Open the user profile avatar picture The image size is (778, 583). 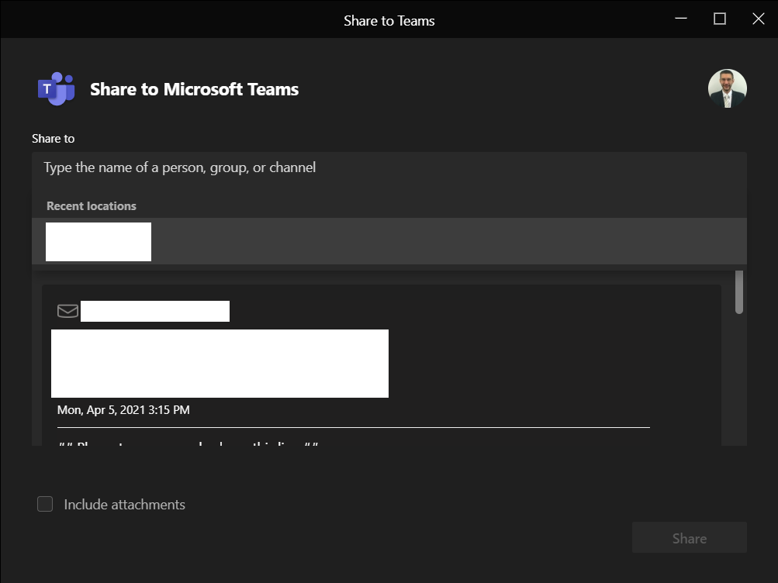click(727, 88)
